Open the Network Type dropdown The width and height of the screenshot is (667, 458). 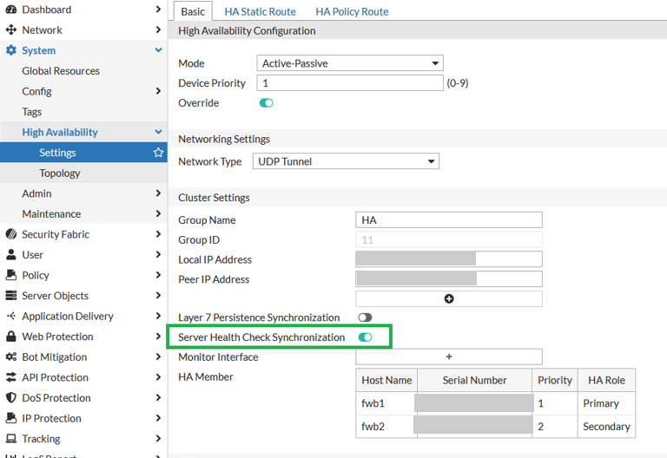point(346,161)
